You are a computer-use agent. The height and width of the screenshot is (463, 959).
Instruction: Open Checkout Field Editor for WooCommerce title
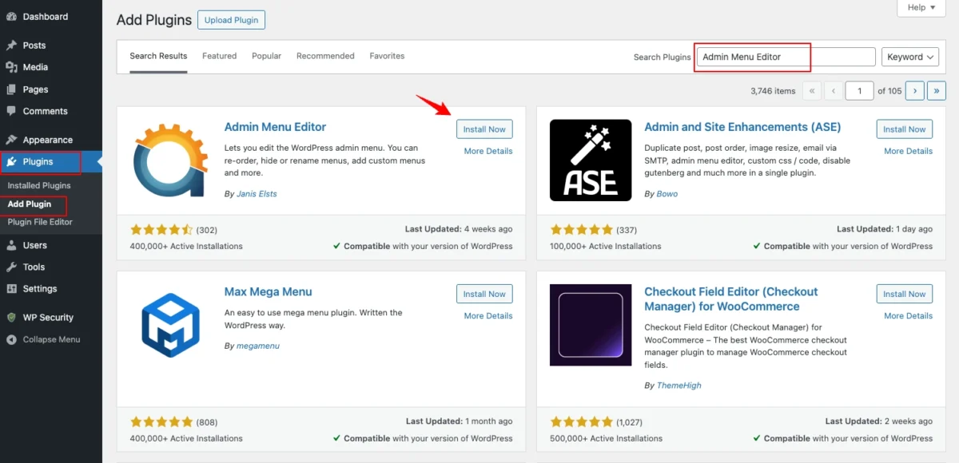coord(731,299)
